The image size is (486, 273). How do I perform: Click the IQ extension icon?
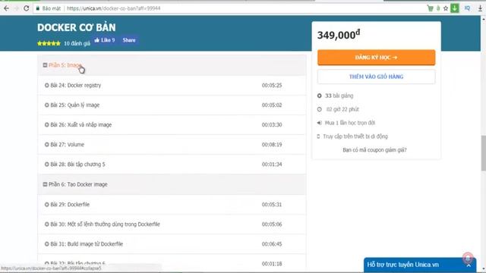(x=467, y=8)
